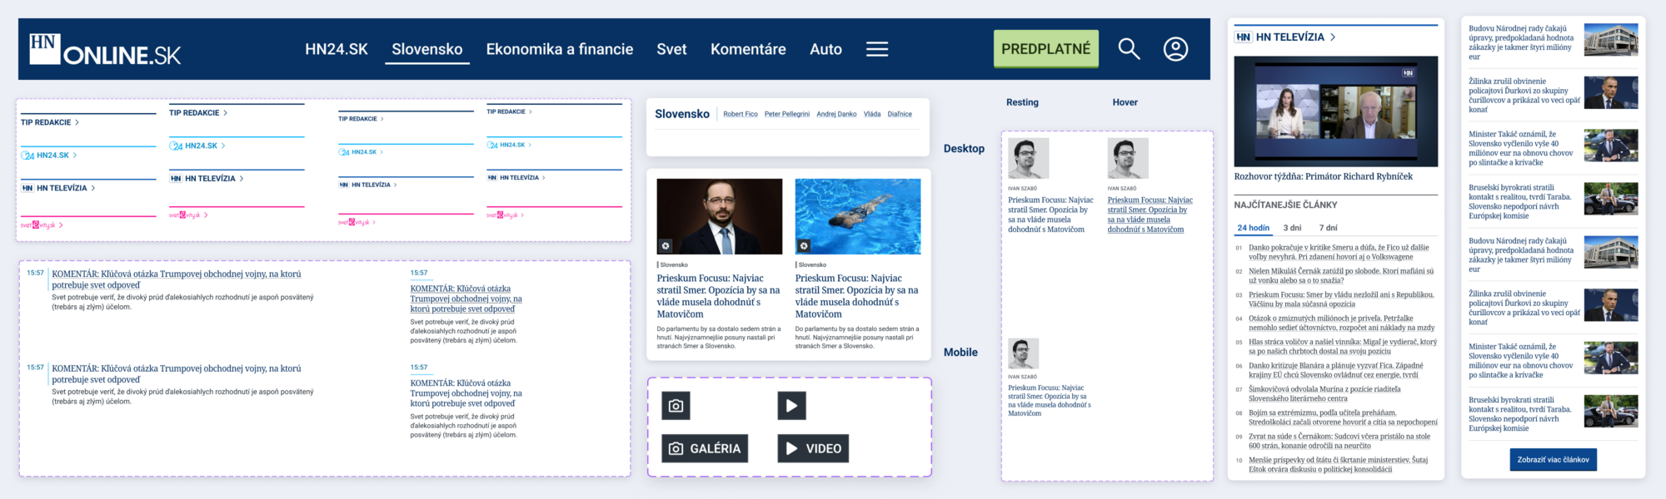The image size is (1666, 499).
Task: Open the Komentáre section
Action: click(x=748, y=49)
